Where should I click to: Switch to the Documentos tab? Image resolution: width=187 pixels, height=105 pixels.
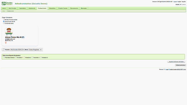pos(74,8)
